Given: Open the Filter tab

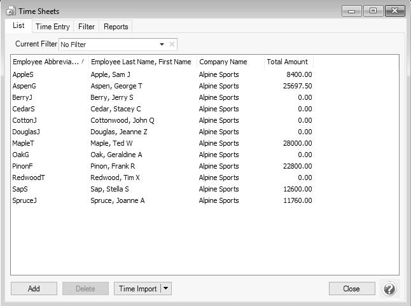Looking at the screenshot, I should tap(86, 27).
